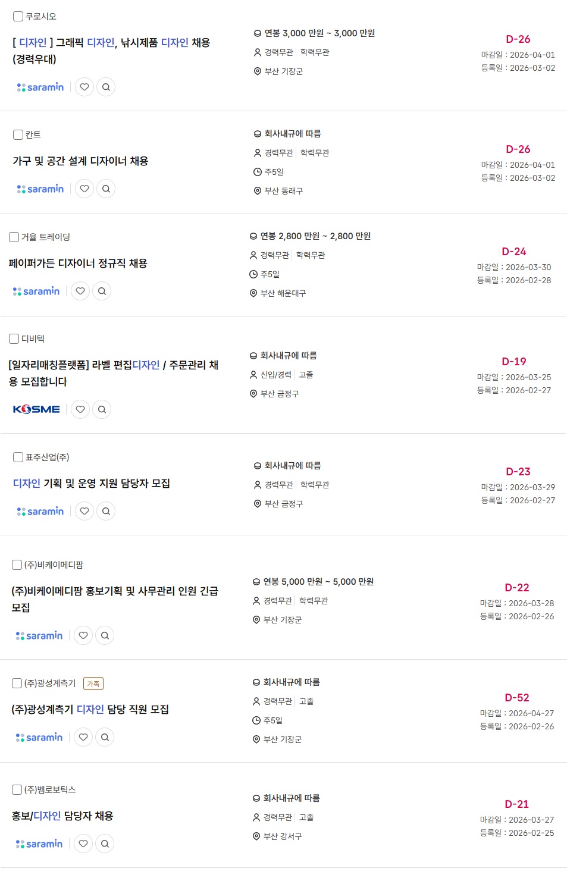Select the 거울 트레이딩 checkbox

pyautogui.click(x=14, y=237)
